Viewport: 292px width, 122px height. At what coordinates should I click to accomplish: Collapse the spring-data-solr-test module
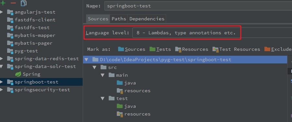click(x=2, y=66)
